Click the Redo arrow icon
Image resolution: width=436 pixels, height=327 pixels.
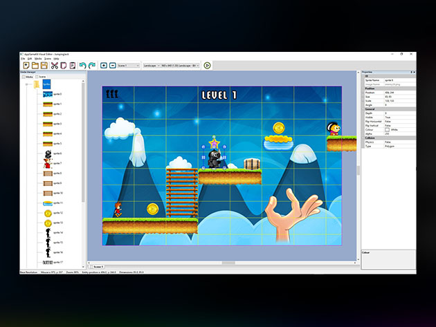pyautogui.click(x=91, y=65)
